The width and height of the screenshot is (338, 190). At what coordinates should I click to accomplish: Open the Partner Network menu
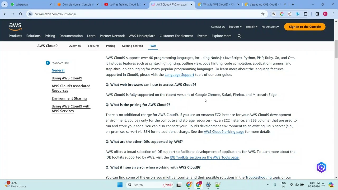point(112,36)
